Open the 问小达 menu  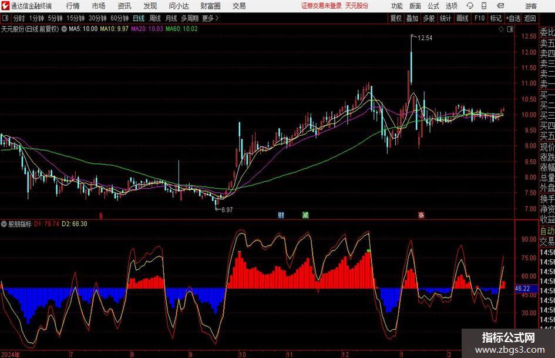pyautogui.click(x=179, y=6)
